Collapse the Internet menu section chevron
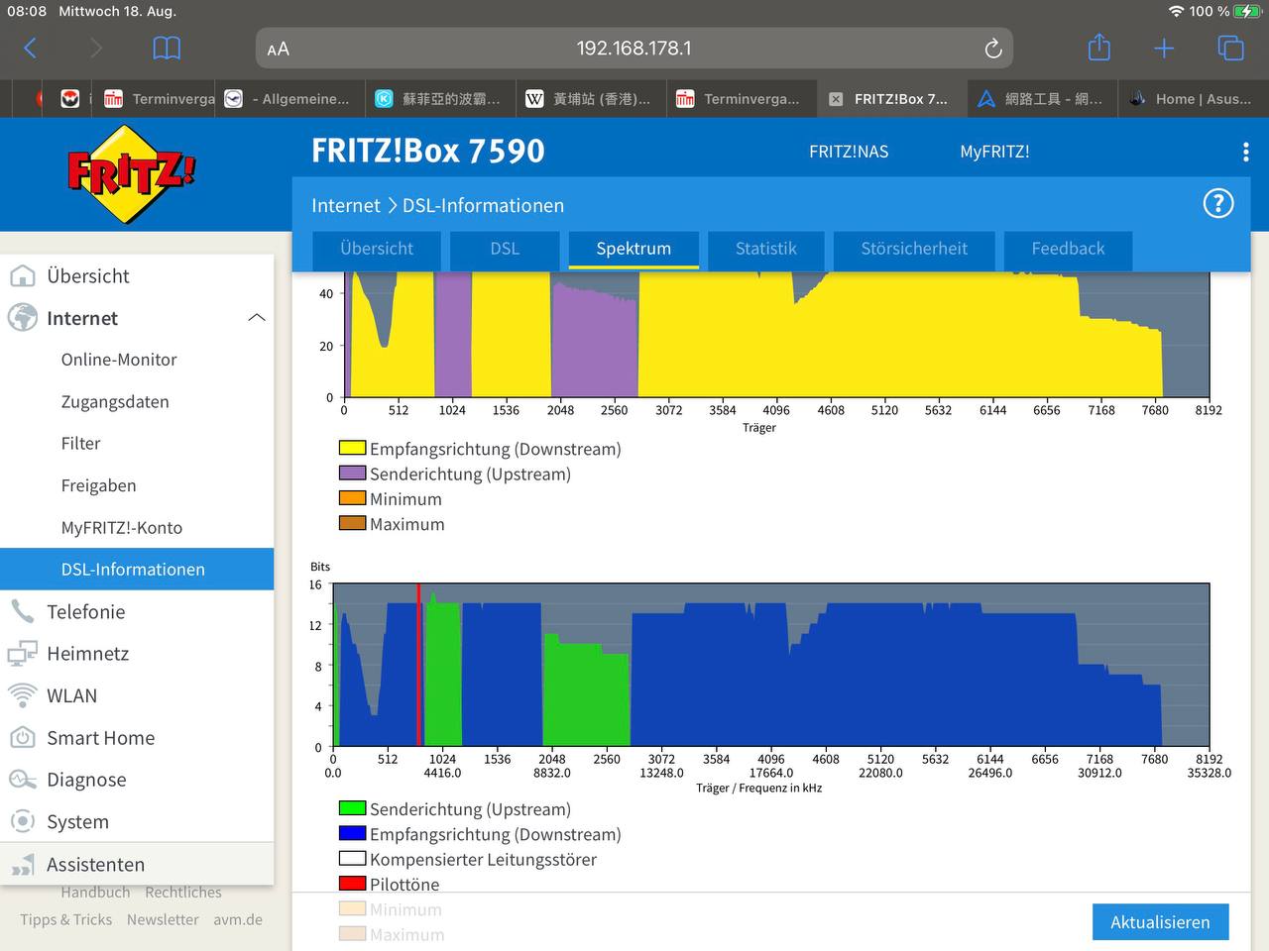This screenshot has width=1269, height=951. (256, 318)
